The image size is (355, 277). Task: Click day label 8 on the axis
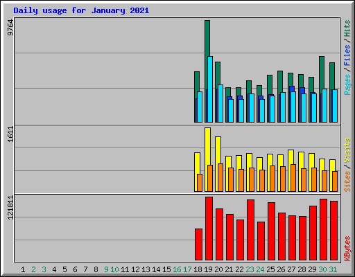(x=96, y=269)
